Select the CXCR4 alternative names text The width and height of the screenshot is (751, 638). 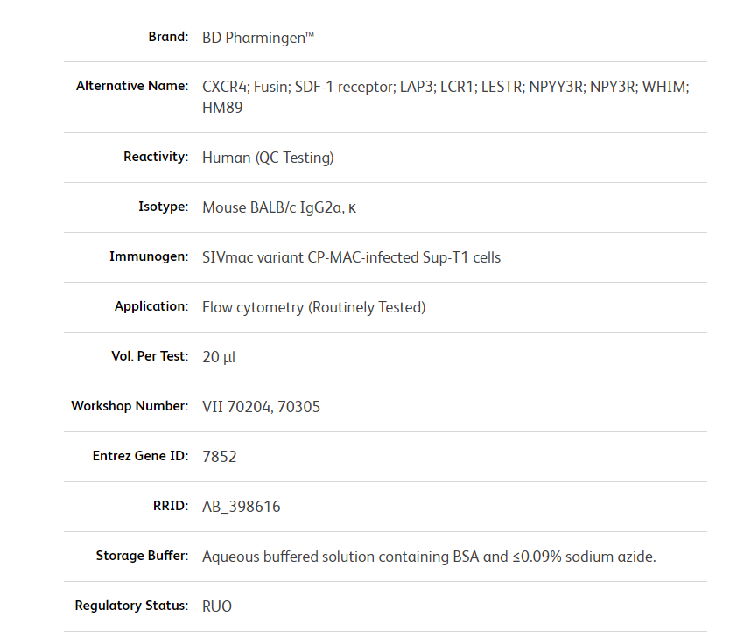coord(446,87)
